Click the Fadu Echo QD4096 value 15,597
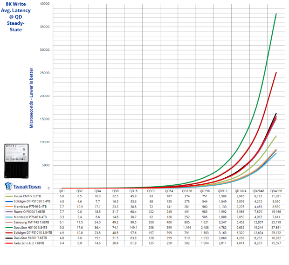Image resolution: width=289 pixels, height=265 pixels. pyautogui.click(x=276, y=243)
